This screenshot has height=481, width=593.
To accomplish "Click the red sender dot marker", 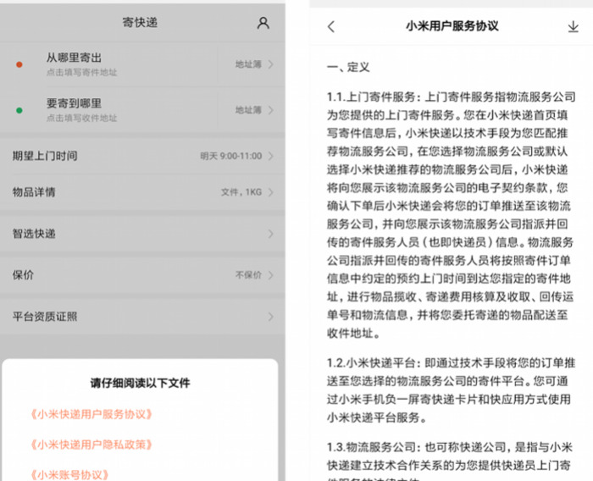I will coord(19,64).
